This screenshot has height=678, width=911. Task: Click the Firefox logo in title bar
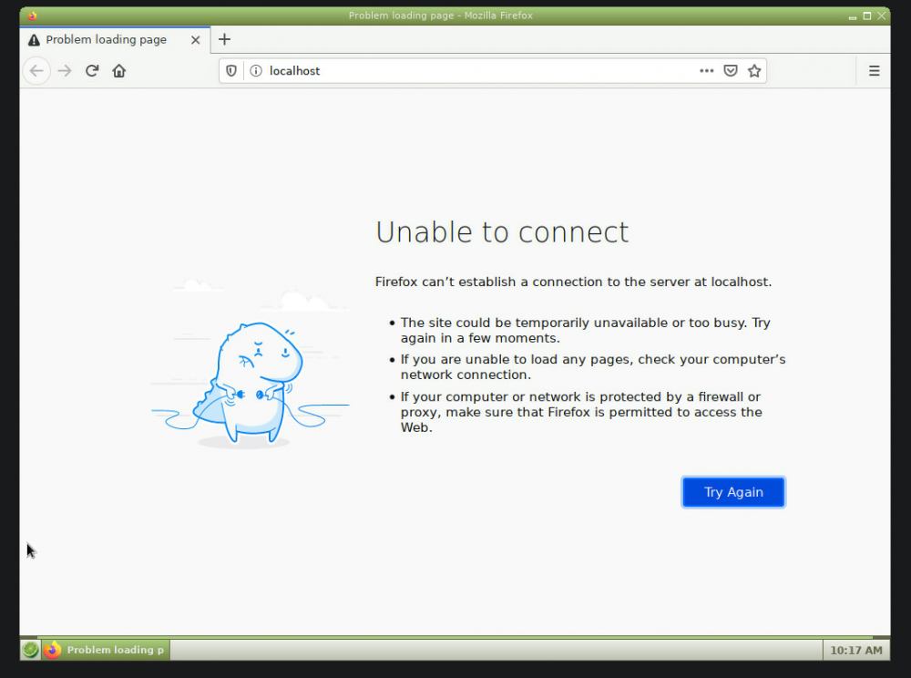click(33, 15)
